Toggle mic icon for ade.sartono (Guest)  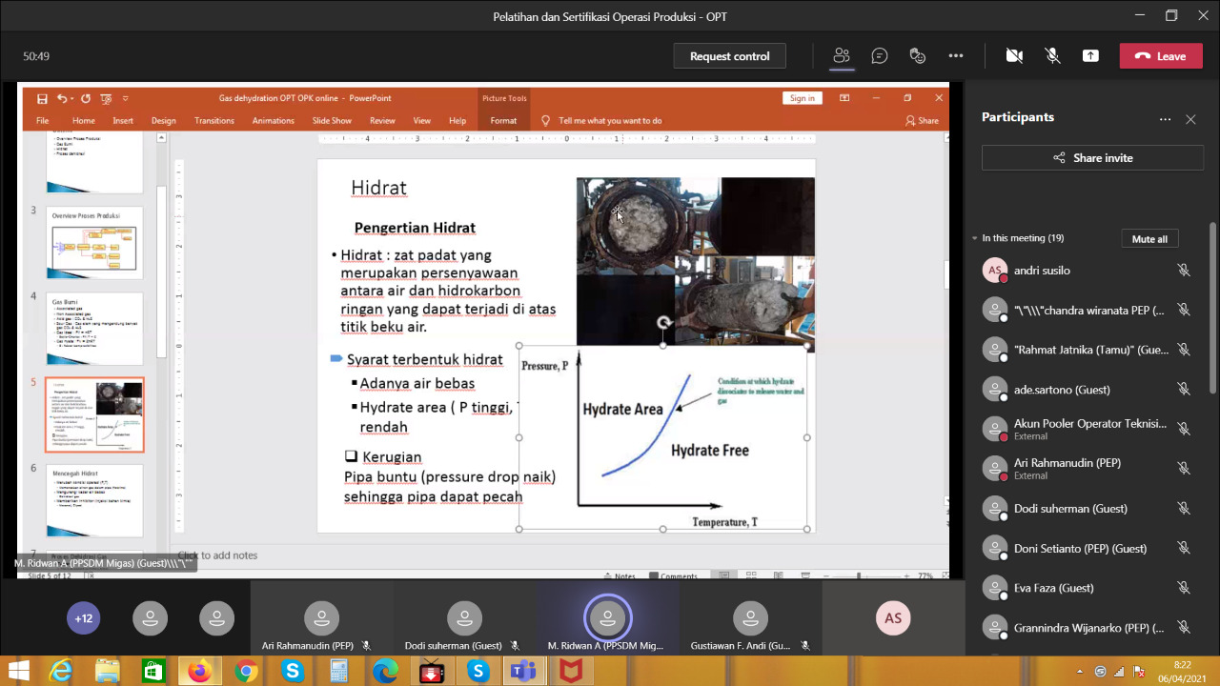(1184, 389)
